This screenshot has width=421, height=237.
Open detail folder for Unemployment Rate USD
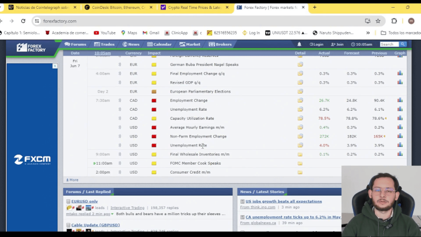300,145
